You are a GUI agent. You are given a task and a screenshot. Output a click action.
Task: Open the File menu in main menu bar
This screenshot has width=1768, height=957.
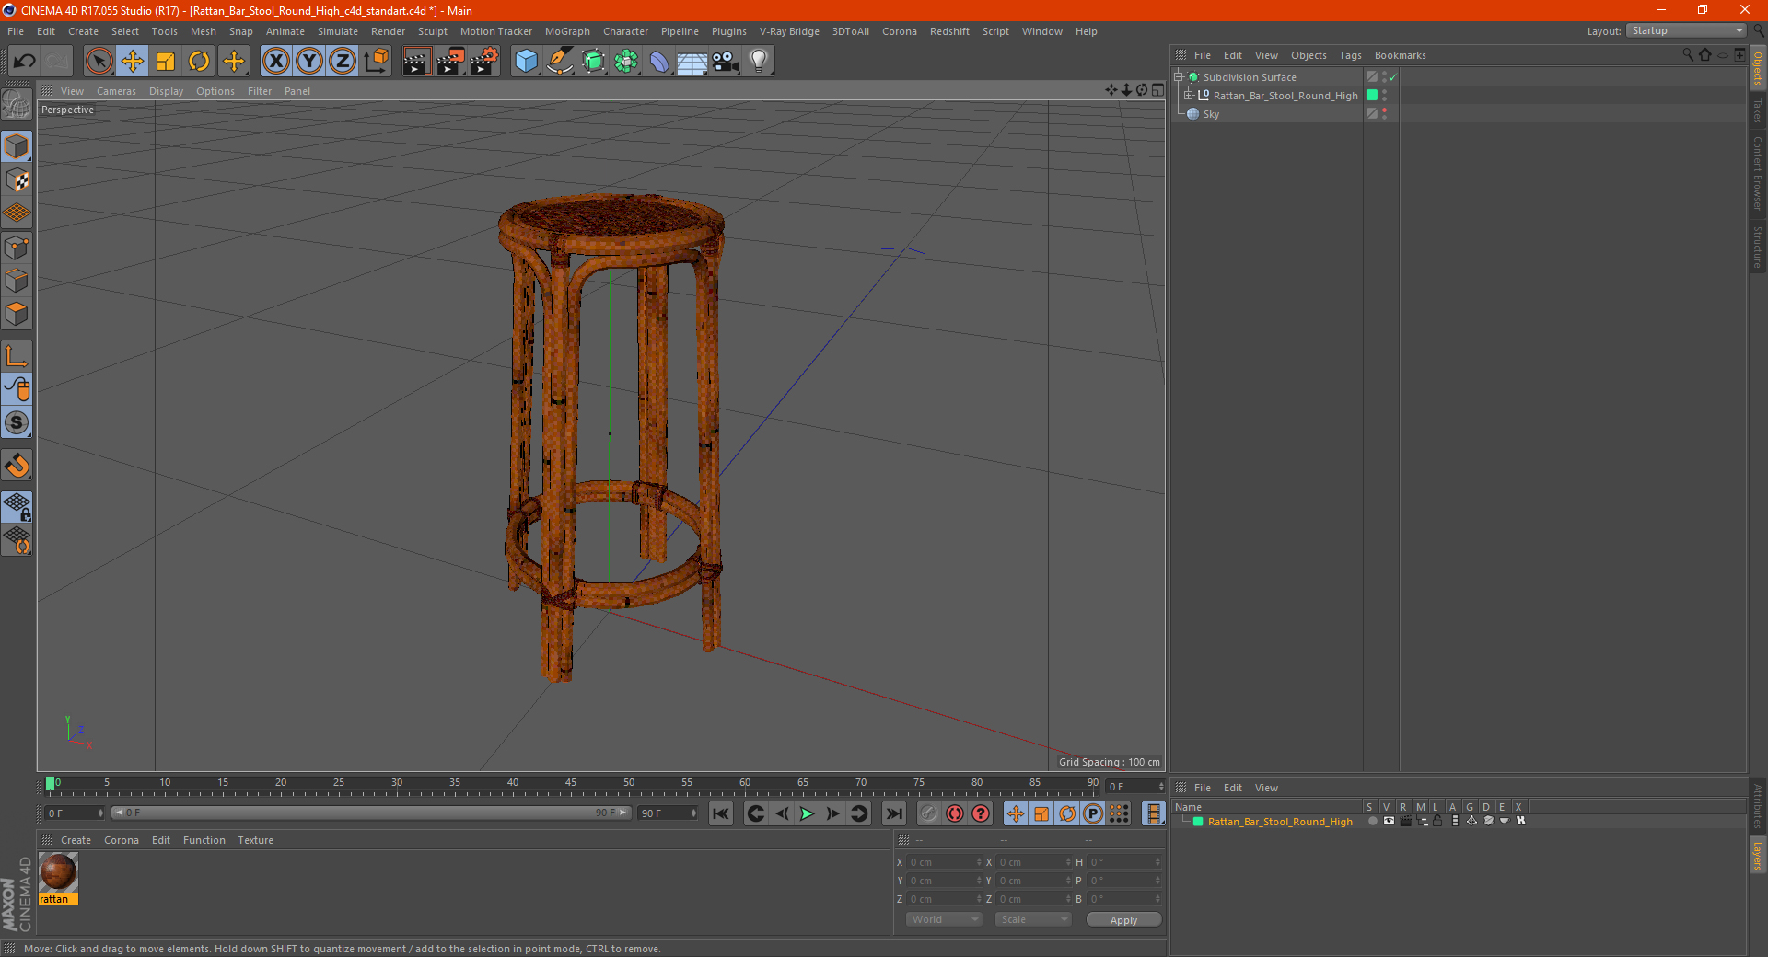tap(16, 31)
